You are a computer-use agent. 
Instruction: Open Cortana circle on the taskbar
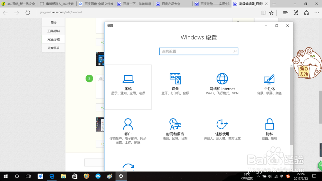coord(17,176)
